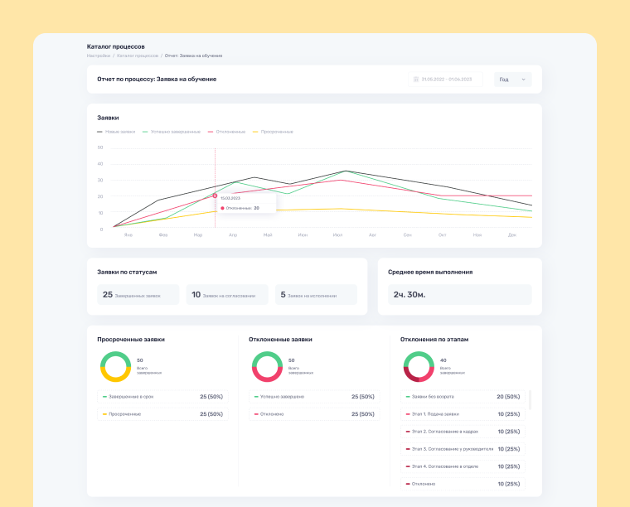Click the scrollbar in Отклонения по этапам list
The image size is (630, 507).
coord(530,400)
